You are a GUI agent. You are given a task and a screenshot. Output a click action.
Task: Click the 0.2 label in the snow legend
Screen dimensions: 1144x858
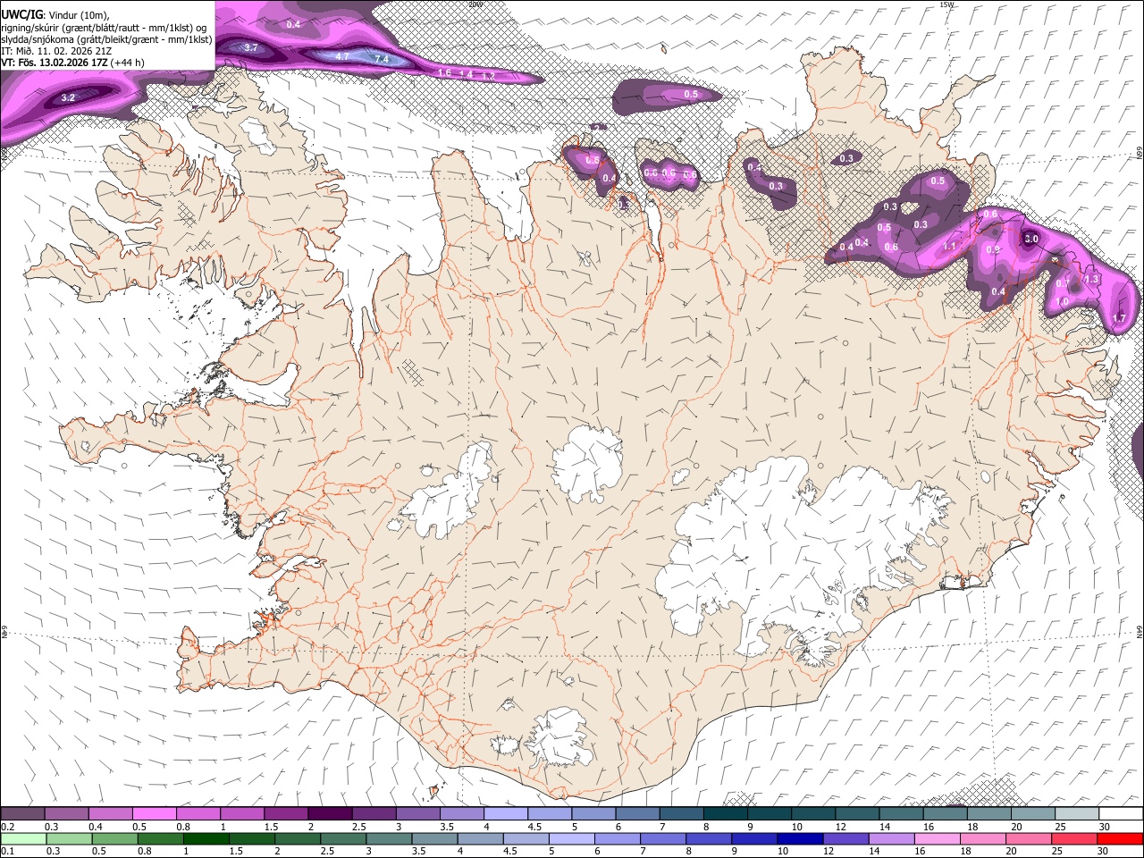(7, 827)
